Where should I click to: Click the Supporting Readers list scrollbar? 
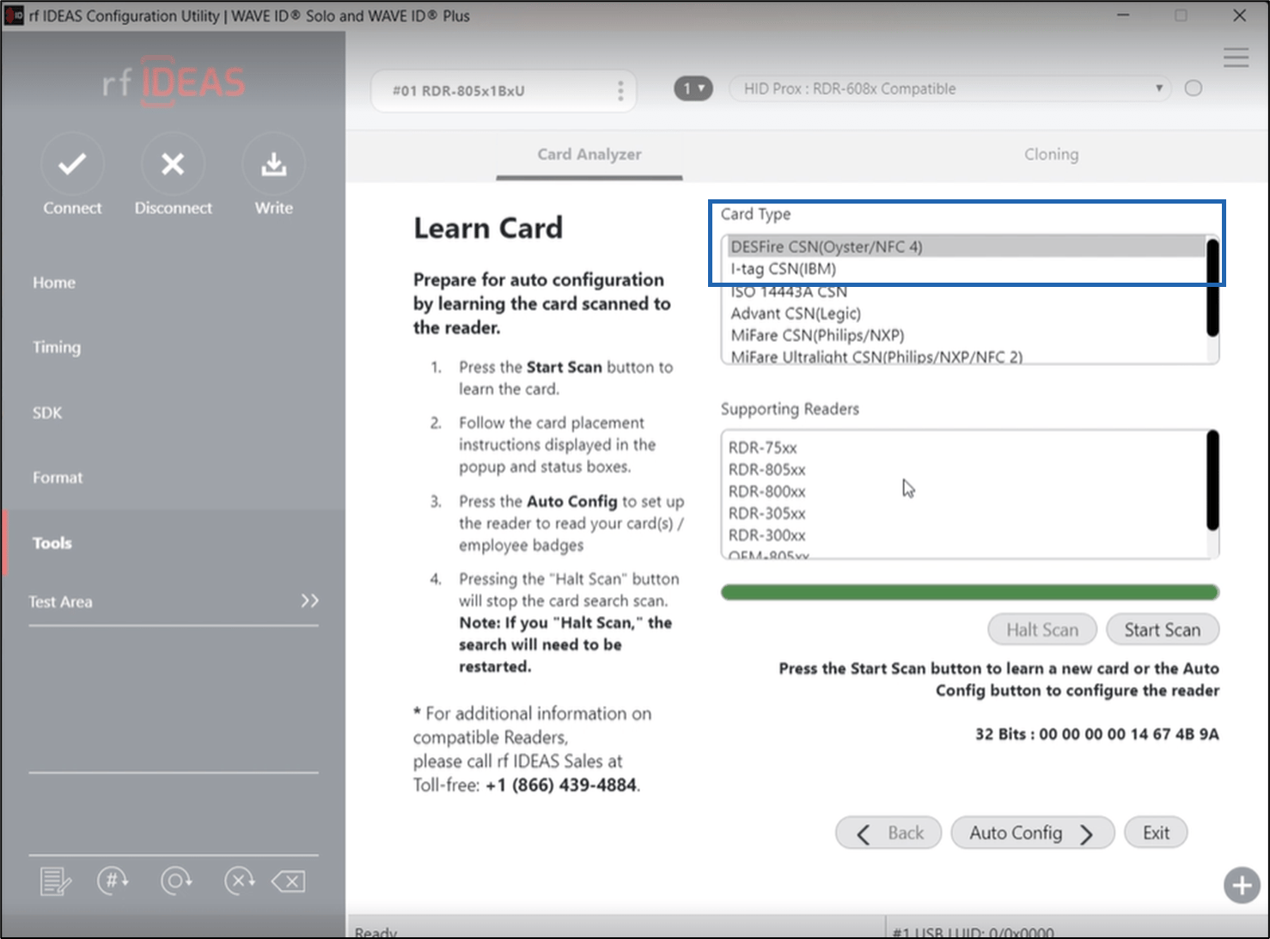[1212, 481]
